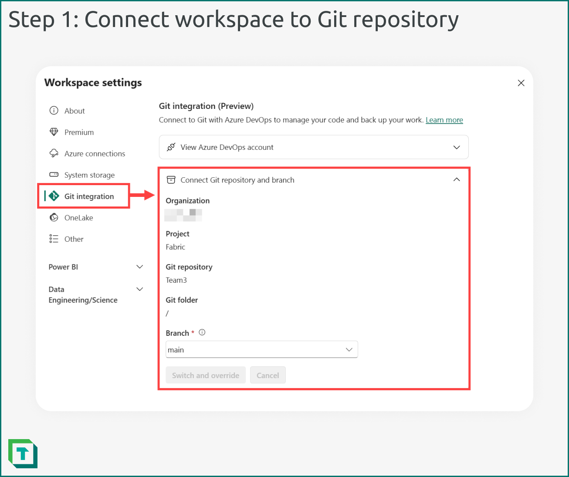The height and width of the screenshot is (477, 569).
Task: Open the Branch dropdown showing main
Action: [x=349, y=349]
